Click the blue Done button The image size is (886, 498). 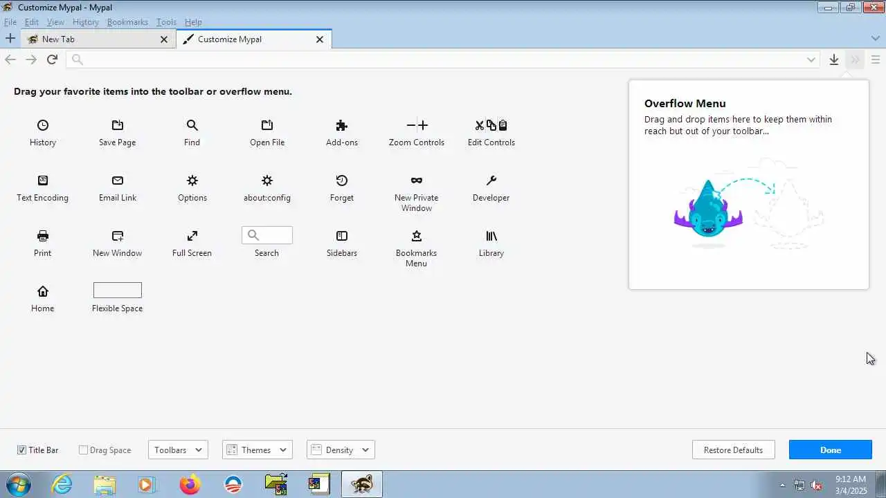click(831, 450)
